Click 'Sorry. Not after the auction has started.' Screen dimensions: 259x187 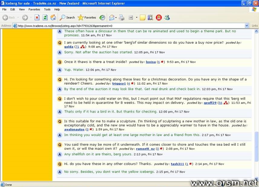pos(98,52)
